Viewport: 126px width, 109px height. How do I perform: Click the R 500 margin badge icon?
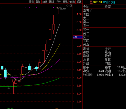point(91,2)
